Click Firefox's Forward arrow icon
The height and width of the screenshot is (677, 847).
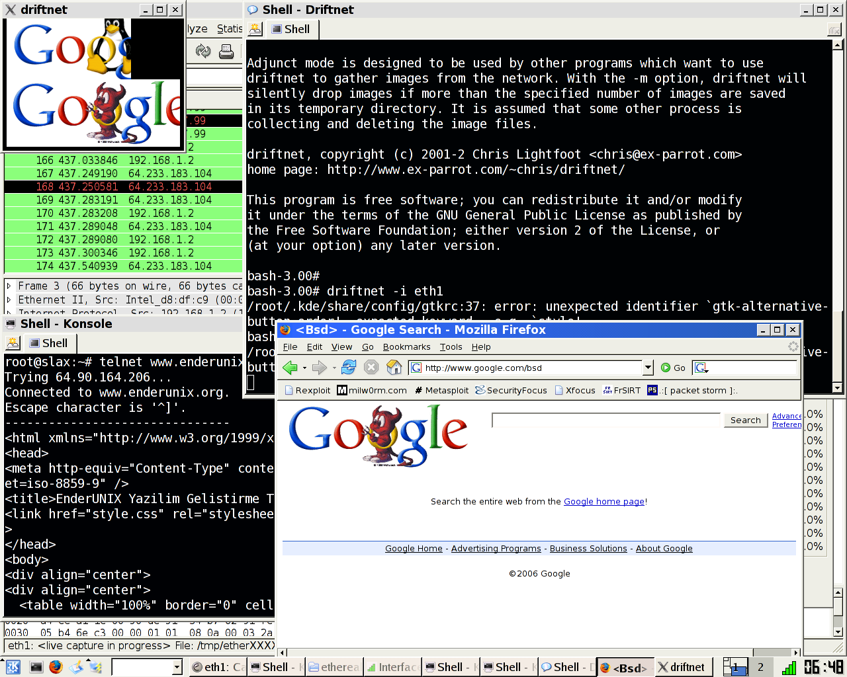point(319,368)
